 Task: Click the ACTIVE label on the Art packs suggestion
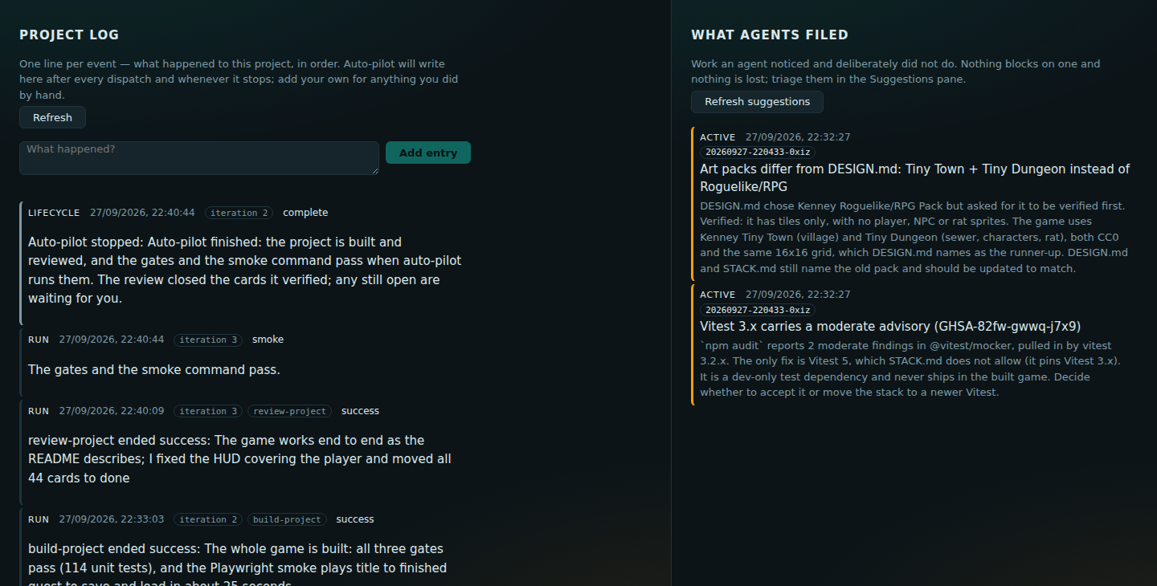pyautogui.click(x=718, y=137)
